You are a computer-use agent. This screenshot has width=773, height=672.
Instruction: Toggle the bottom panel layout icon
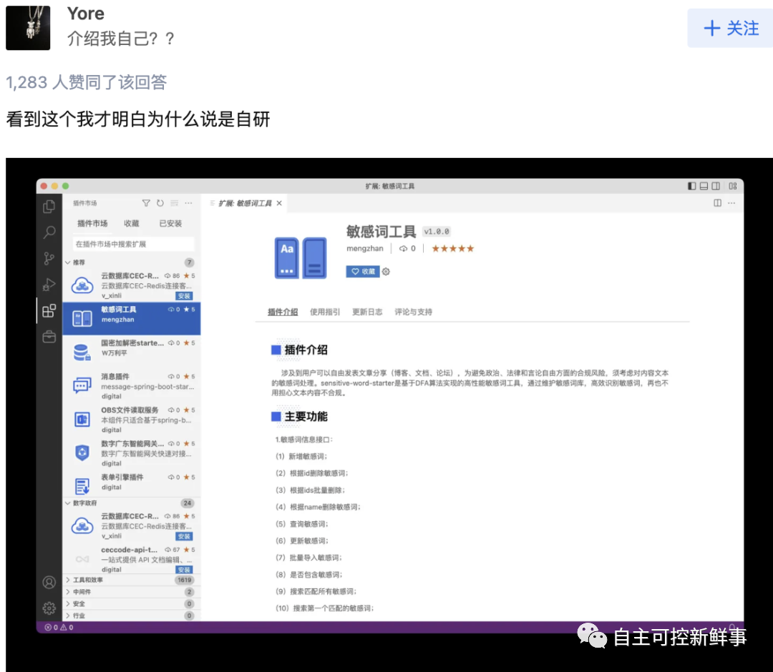[x=704, y=186]
